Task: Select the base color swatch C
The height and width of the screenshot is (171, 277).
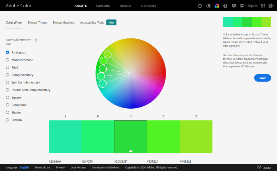Action: click(131, 137)
